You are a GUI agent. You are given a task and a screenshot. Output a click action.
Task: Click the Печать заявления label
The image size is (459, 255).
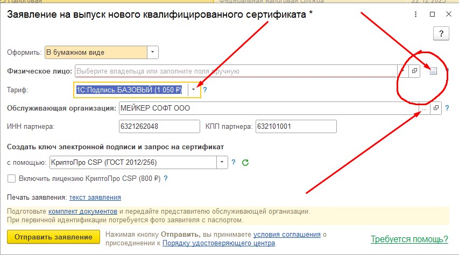[37, 198]
